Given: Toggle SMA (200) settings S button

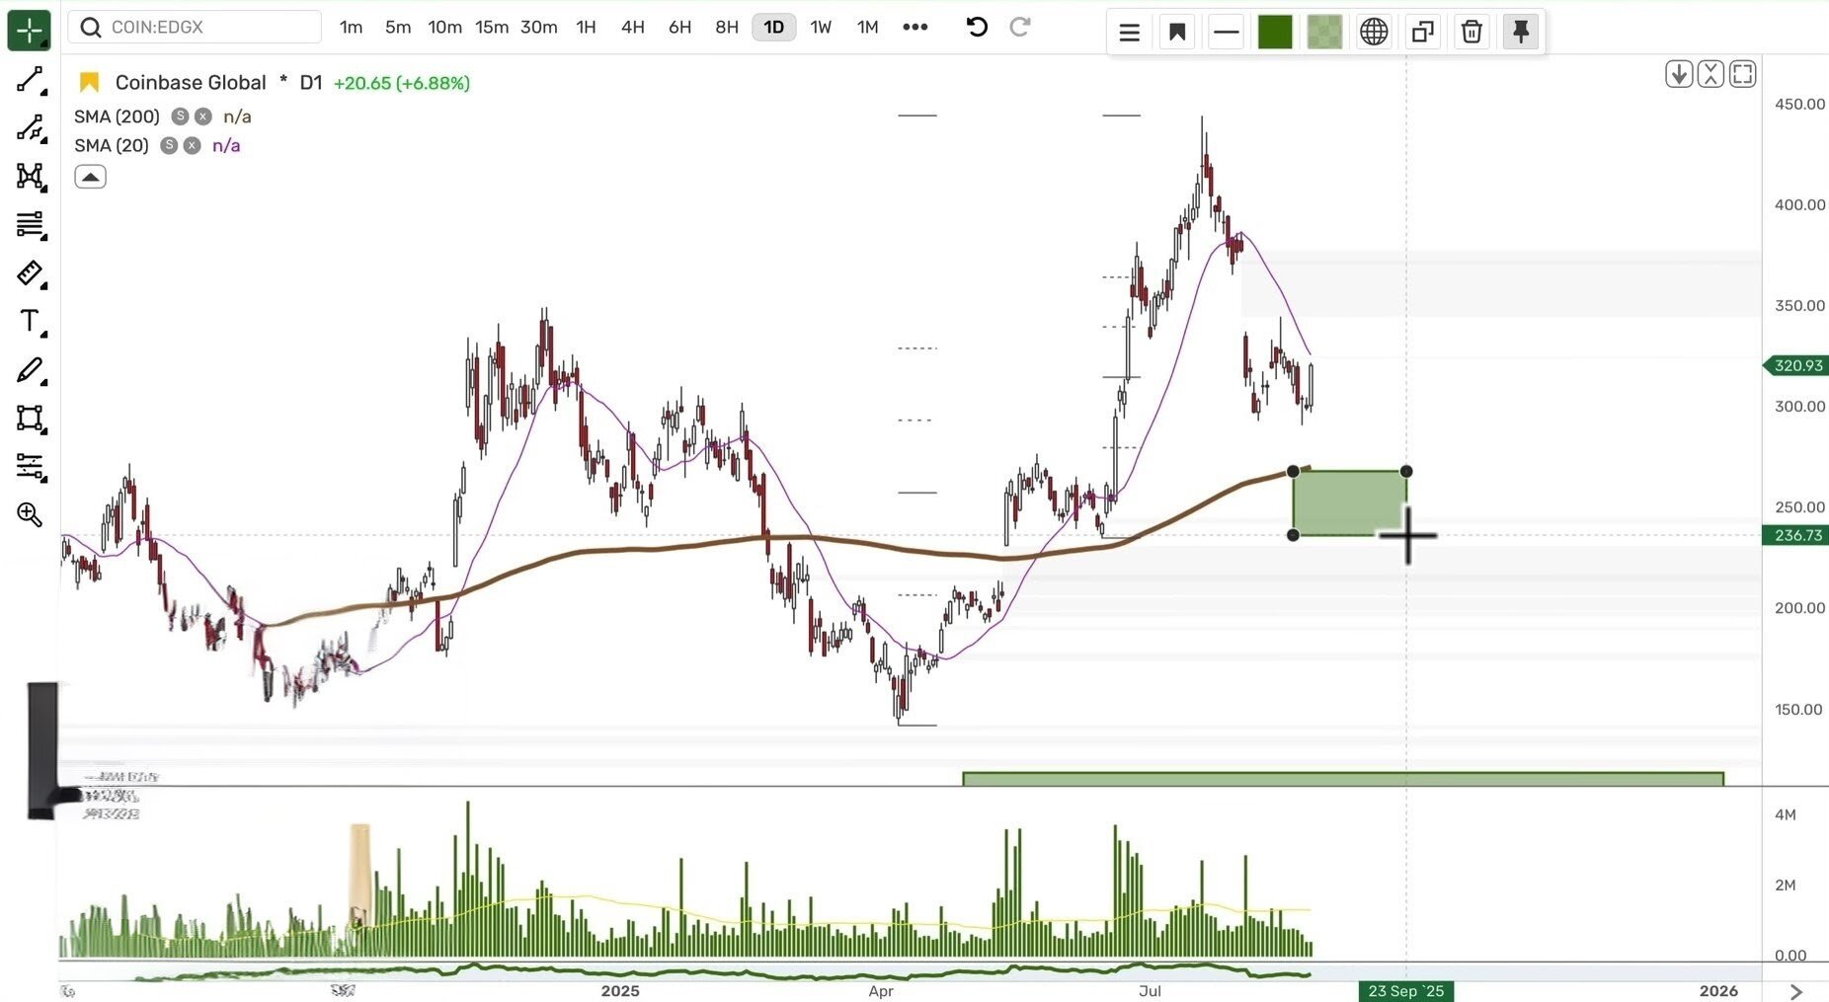Looking at the screenshot, I should 180,116.
